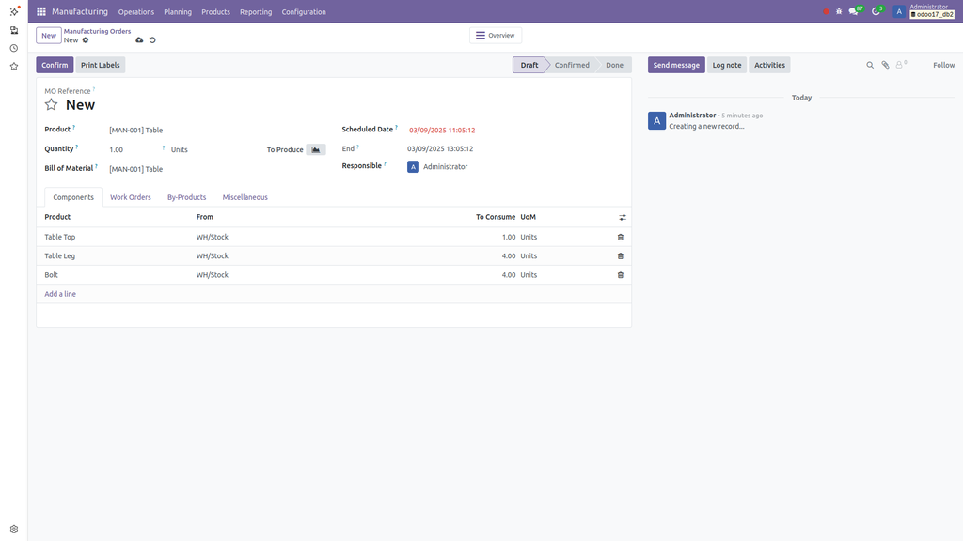Open the Product field dropdown
The image size is (963, 541).
pyautogui.click(x=136, y=129)
